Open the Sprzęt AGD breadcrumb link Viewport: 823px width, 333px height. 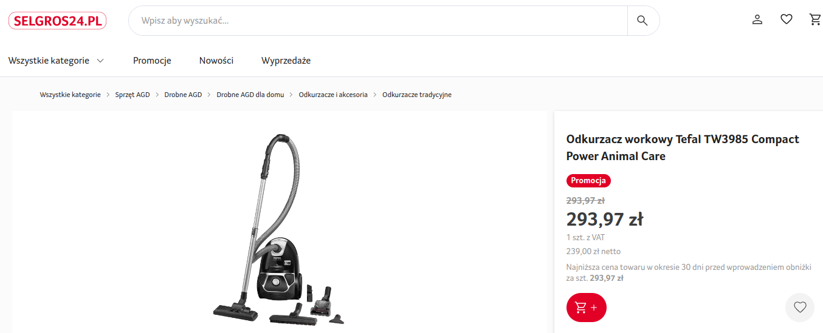[133, 95]
